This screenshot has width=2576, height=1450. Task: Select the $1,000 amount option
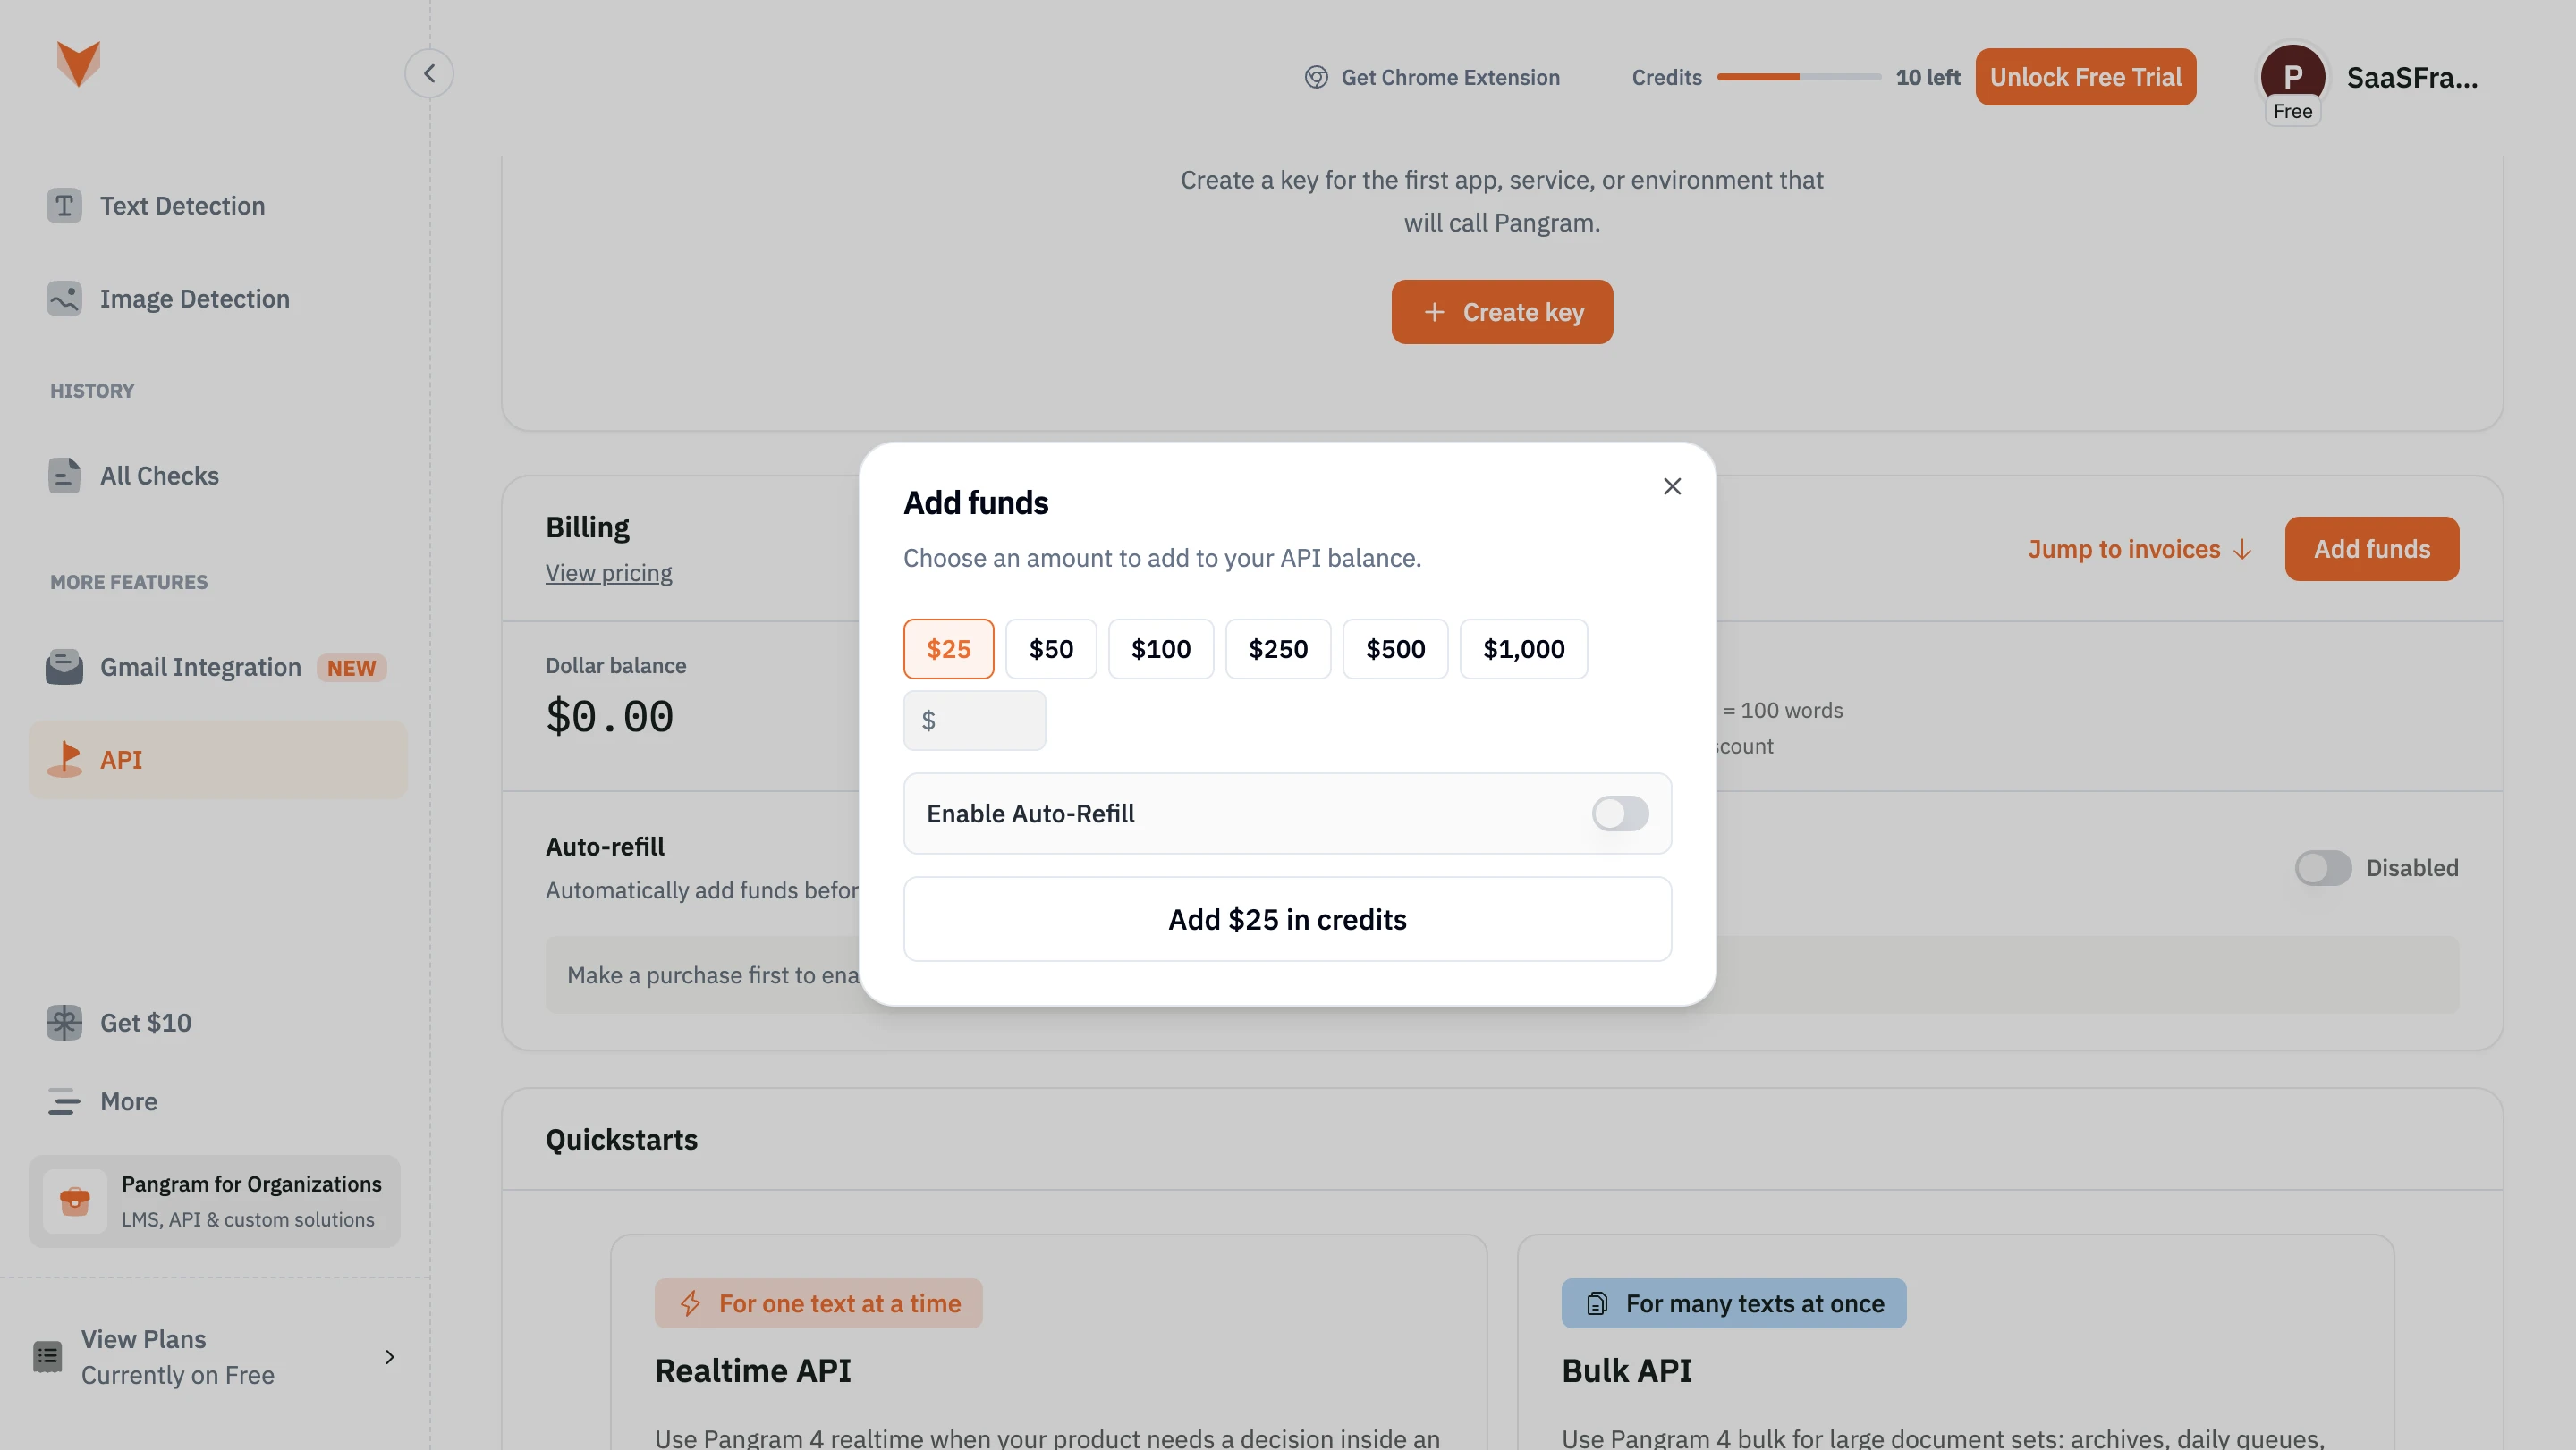click(x=1523, y=648)
